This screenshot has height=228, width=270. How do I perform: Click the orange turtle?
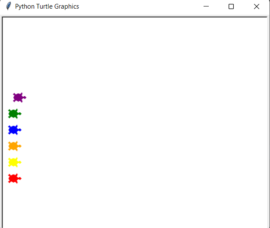pos(15,146)
